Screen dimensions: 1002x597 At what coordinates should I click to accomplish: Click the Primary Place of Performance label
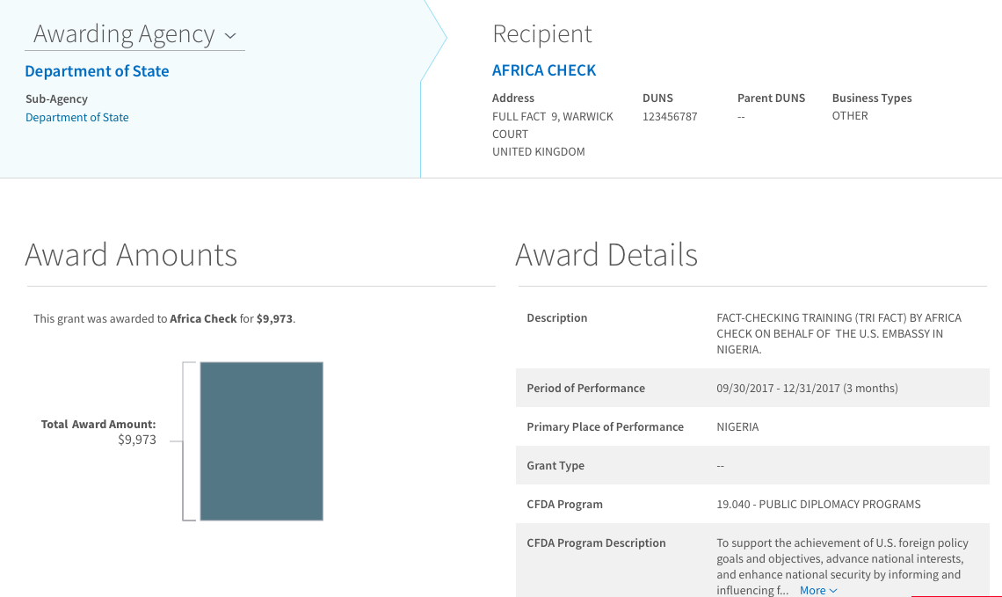click(x=606, y=427)
